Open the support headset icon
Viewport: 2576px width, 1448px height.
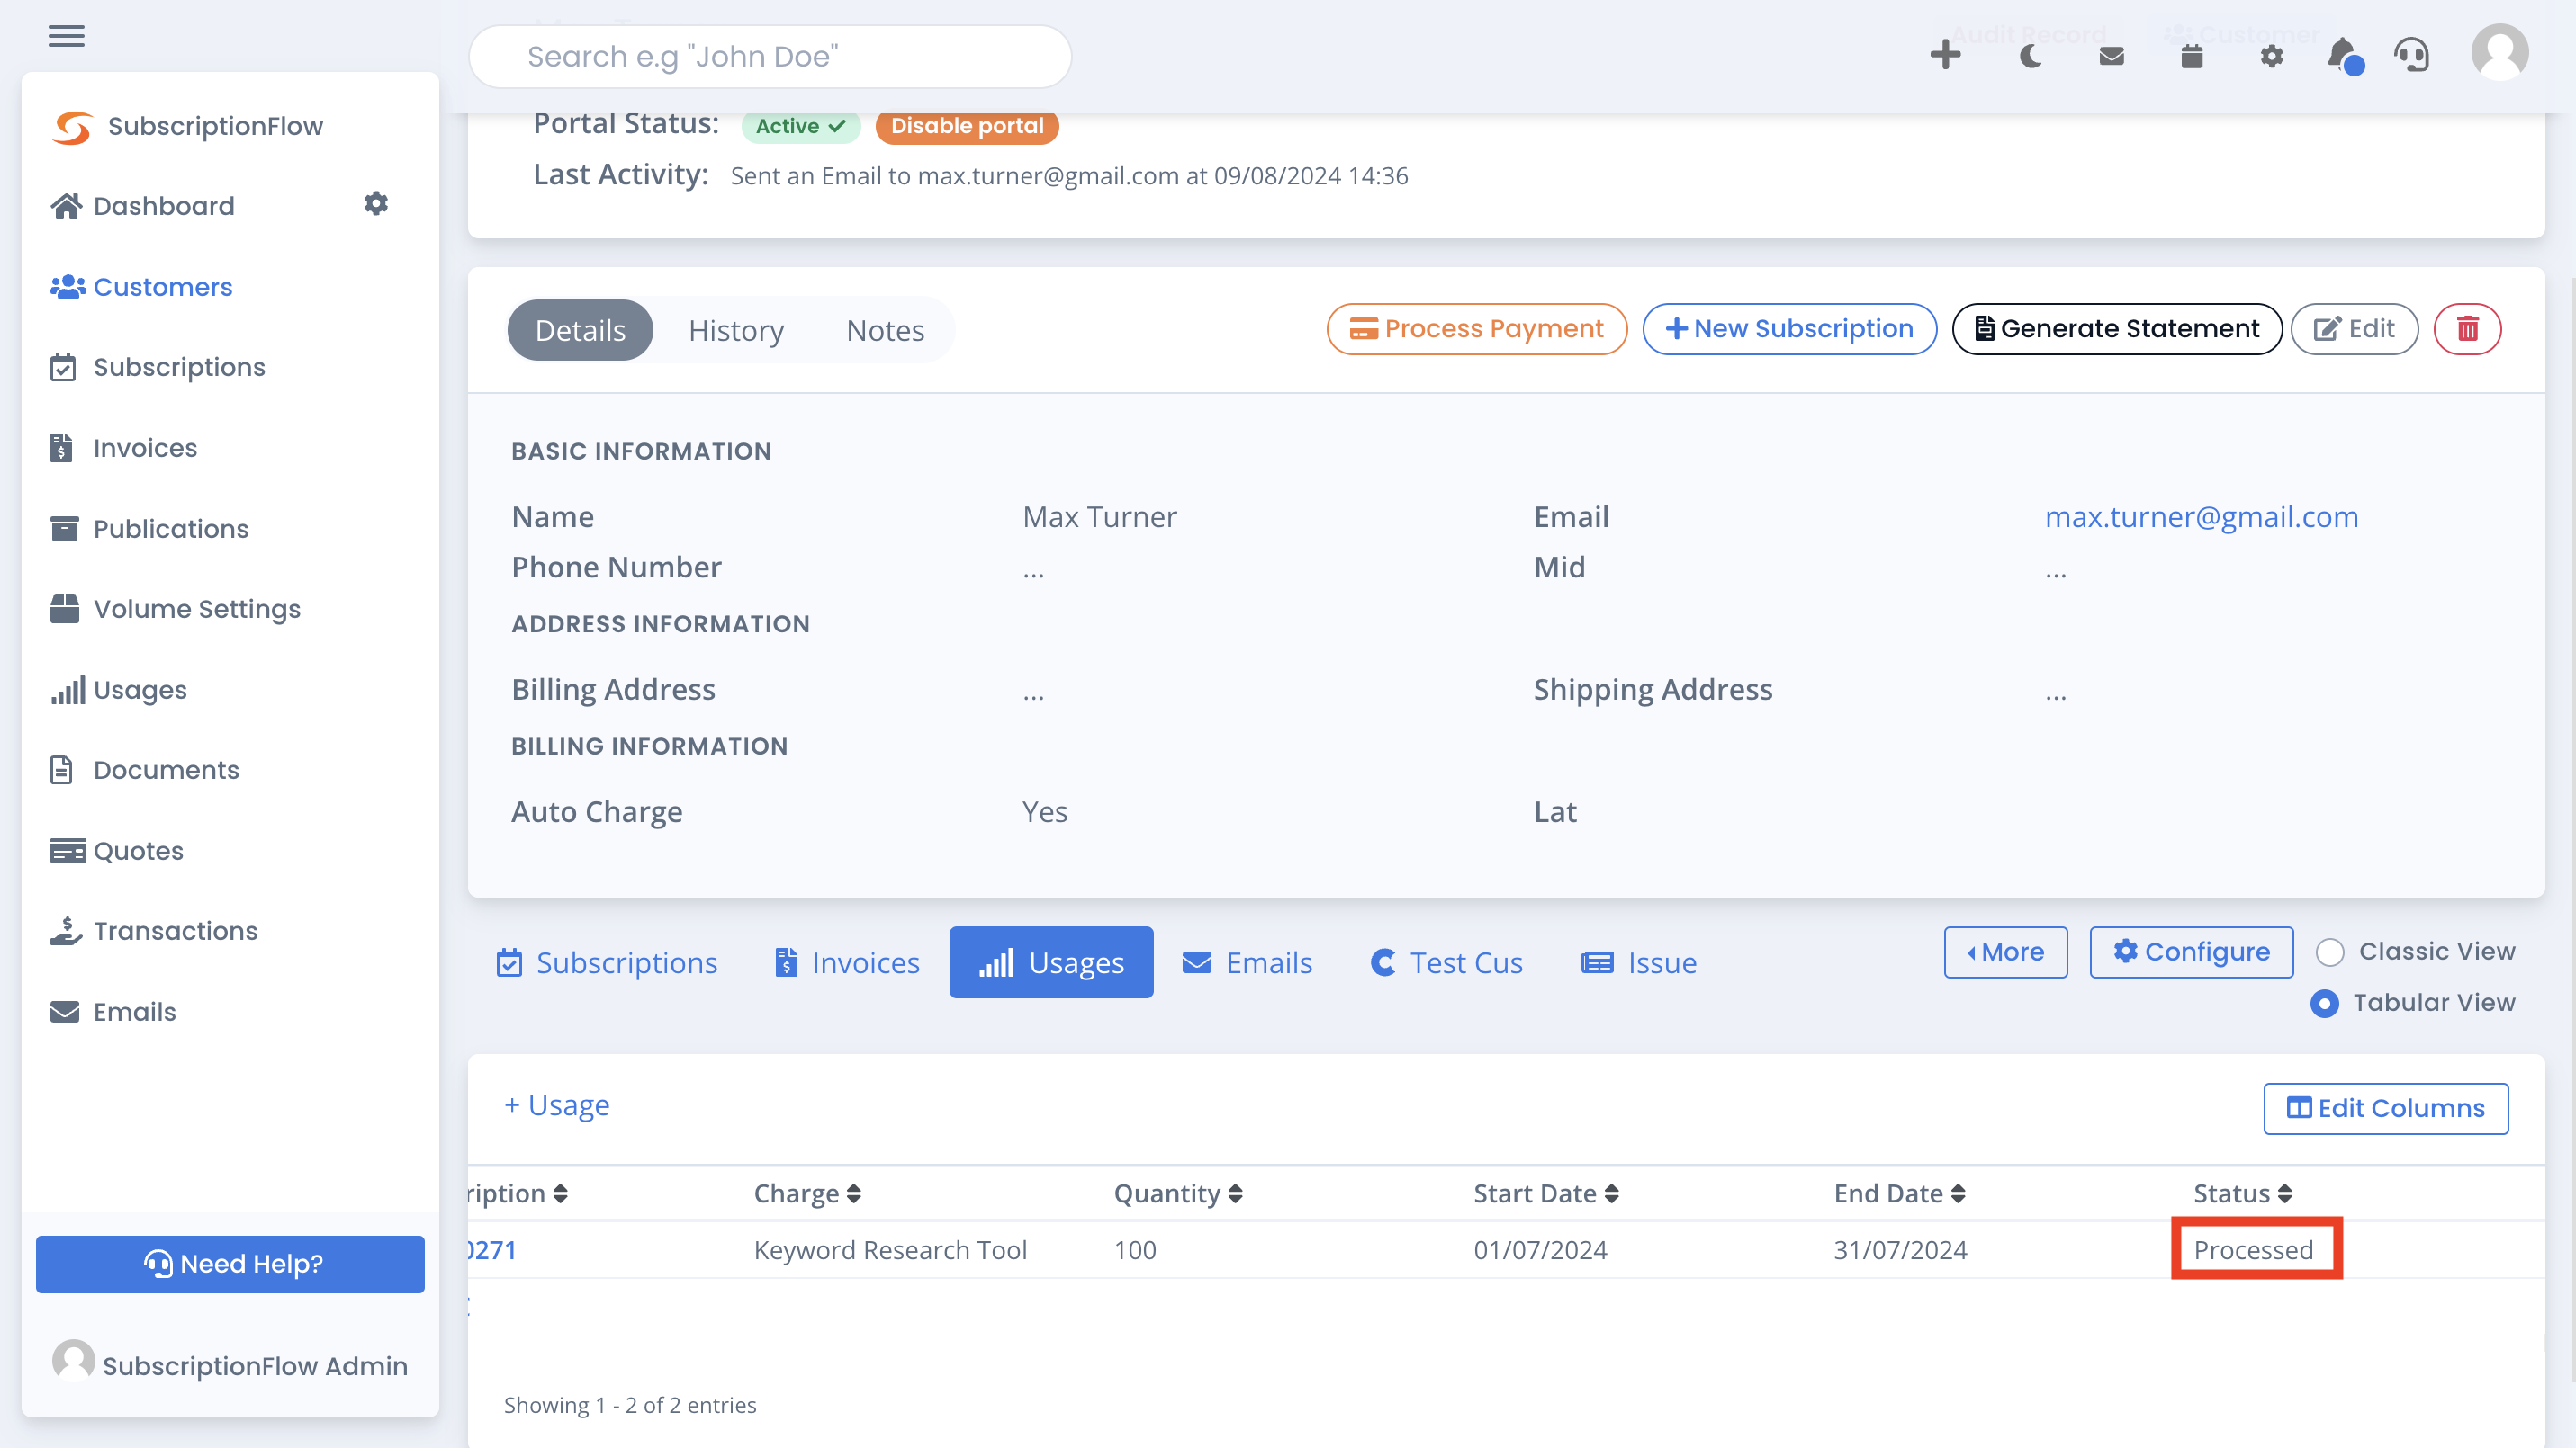click(x=2411, y=56)
